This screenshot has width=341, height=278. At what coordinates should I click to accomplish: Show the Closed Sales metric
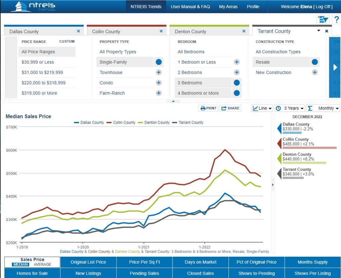point(200,273)
